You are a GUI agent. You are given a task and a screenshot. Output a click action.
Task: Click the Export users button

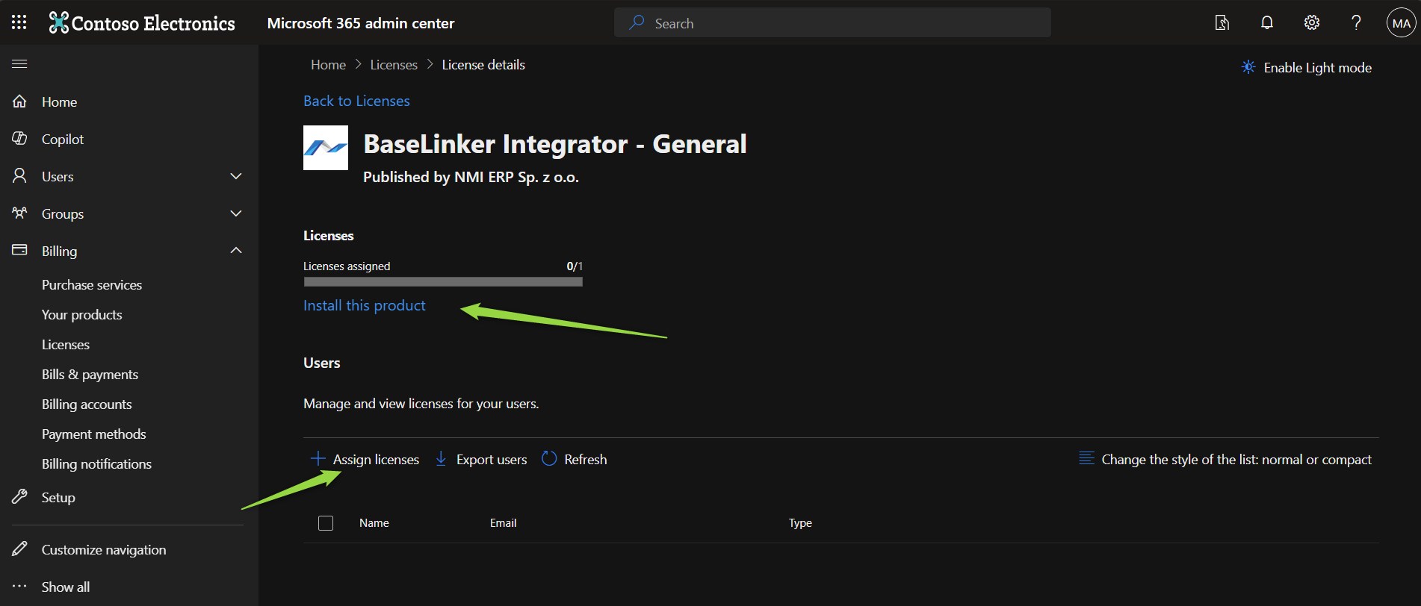(481, 459)
